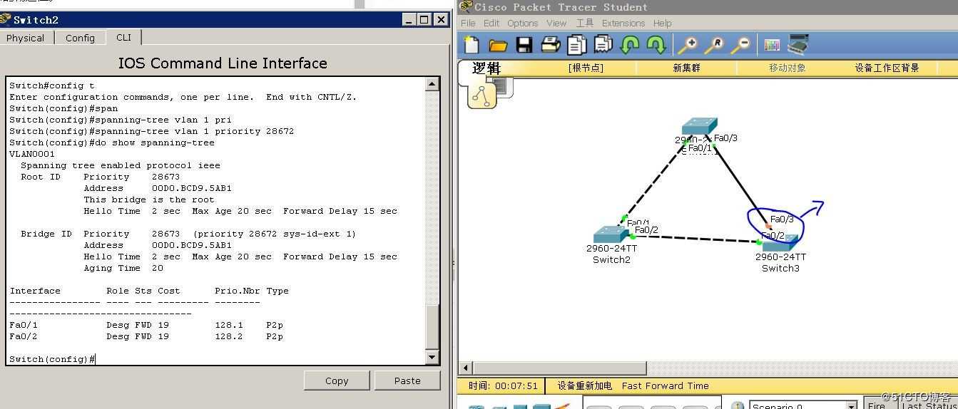Open a file with the folder icon
This screenshot has width=958, height=409.
coord(498,46)
